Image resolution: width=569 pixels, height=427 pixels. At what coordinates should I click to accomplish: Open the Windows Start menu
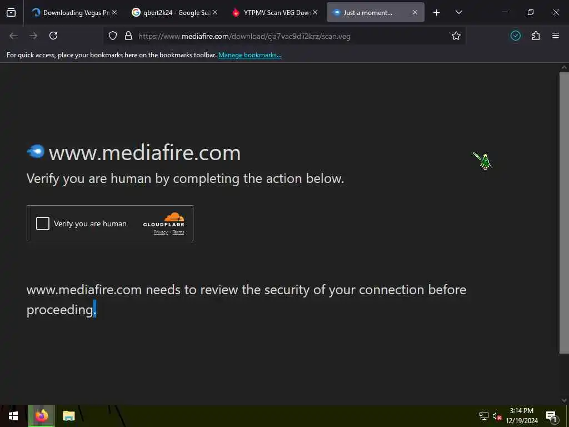pyautogui.click(x=13, y=416)
